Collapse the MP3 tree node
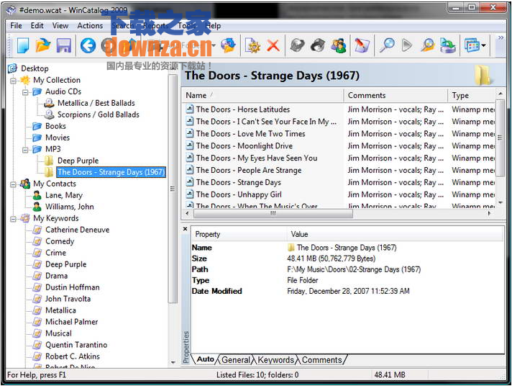This screenshot has height=386, width=512. [x=25, y=150]
